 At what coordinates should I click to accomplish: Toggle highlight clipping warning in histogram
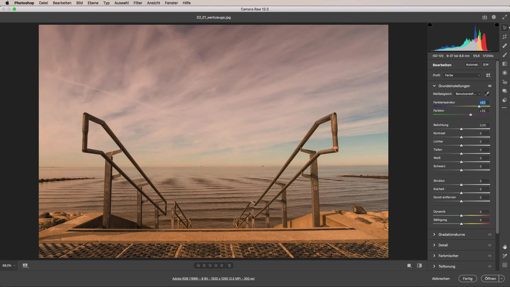tap(497, 25)
